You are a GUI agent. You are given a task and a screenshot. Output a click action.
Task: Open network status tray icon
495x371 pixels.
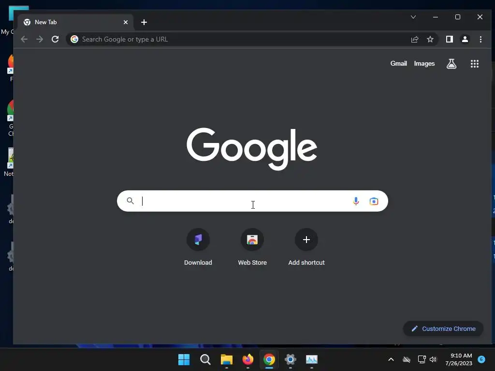(x=422, y=359)
